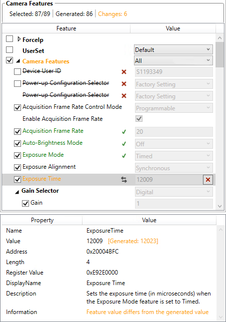This screenshot has height=322, width=226.
Task: Uncheck the Auto-Brightness Mode checkbox
Action: 17,144
